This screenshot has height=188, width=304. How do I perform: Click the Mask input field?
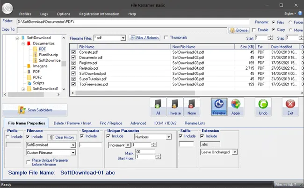[145, 152]
